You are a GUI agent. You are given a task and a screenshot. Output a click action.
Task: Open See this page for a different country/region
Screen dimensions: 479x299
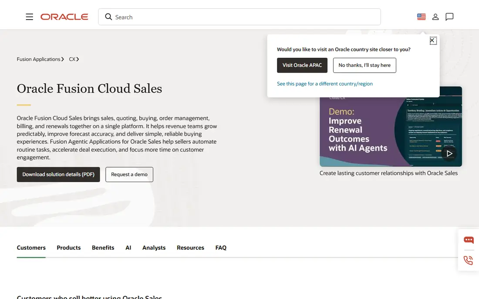pyautogui.click(x=325, y=83)
